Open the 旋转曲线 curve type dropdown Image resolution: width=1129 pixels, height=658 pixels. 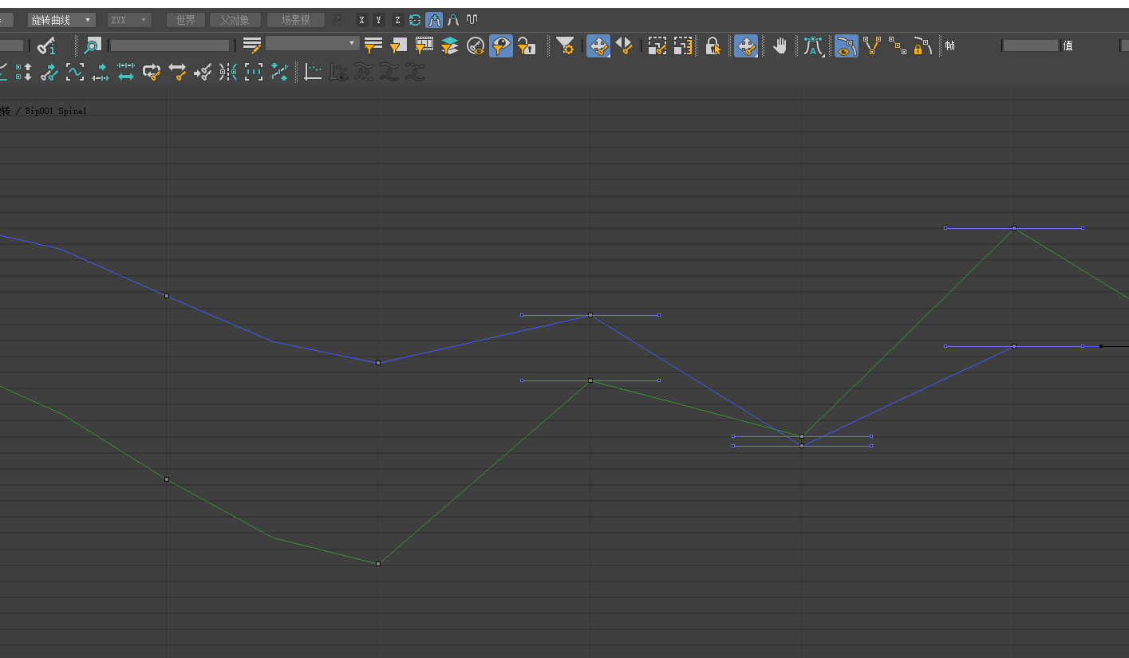tap(61, 20)
